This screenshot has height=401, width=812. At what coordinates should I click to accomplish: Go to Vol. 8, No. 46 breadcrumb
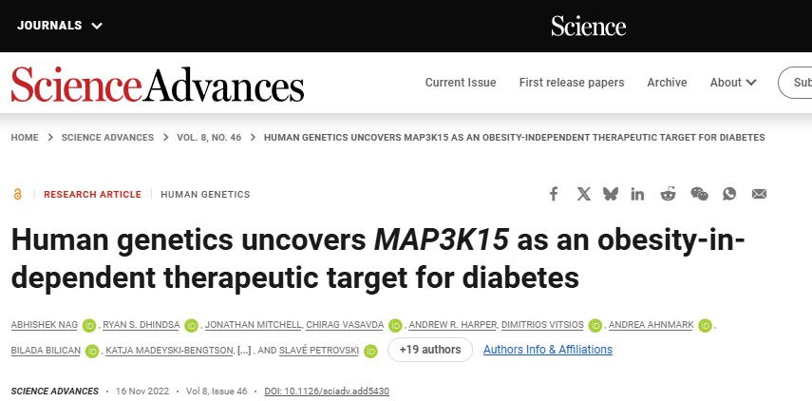pyautogui.click(x=209, y=137)
